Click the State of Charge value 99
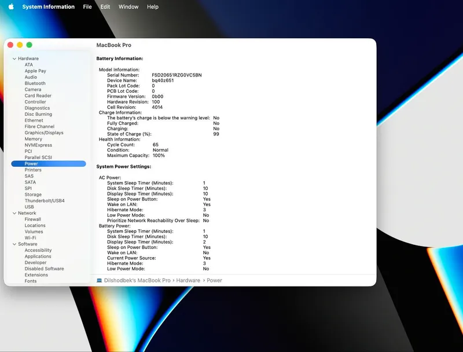 [216, 134]
